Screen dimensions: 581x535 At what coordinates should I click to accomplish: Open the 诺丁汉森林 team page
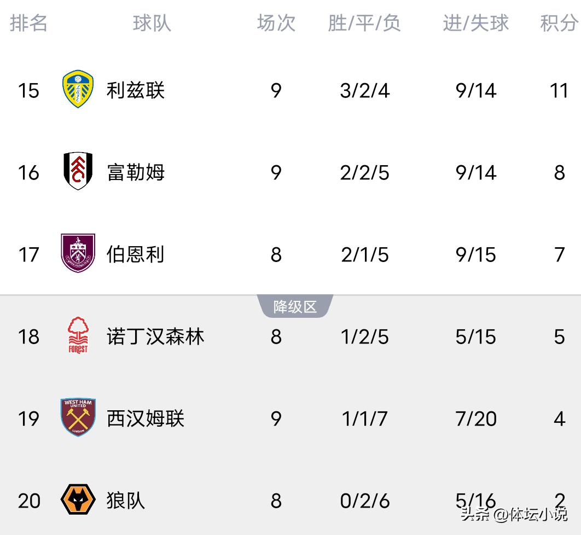click(x=155, y=336)
